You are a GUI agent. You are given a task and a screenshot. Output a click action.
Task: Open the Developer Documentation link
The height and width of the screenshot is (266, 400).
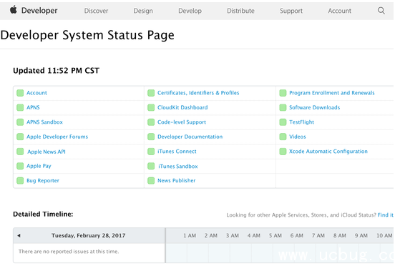click(190, 137)
